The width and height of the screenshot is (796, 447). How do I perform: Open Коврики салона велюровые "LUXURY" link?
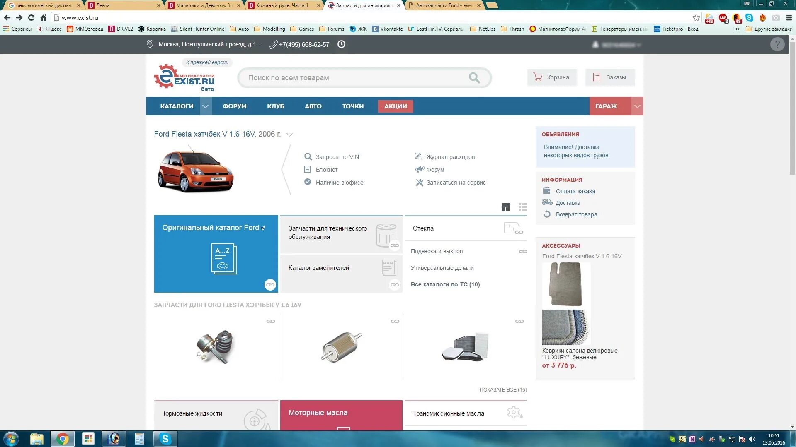[x=580, y=354]
